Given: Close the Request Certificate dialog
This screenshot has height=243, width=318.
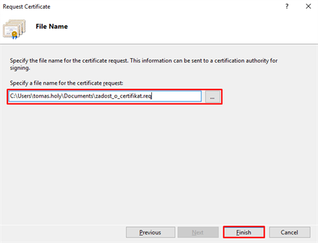Looking at the screenshot, I should [x=308, y=7].
